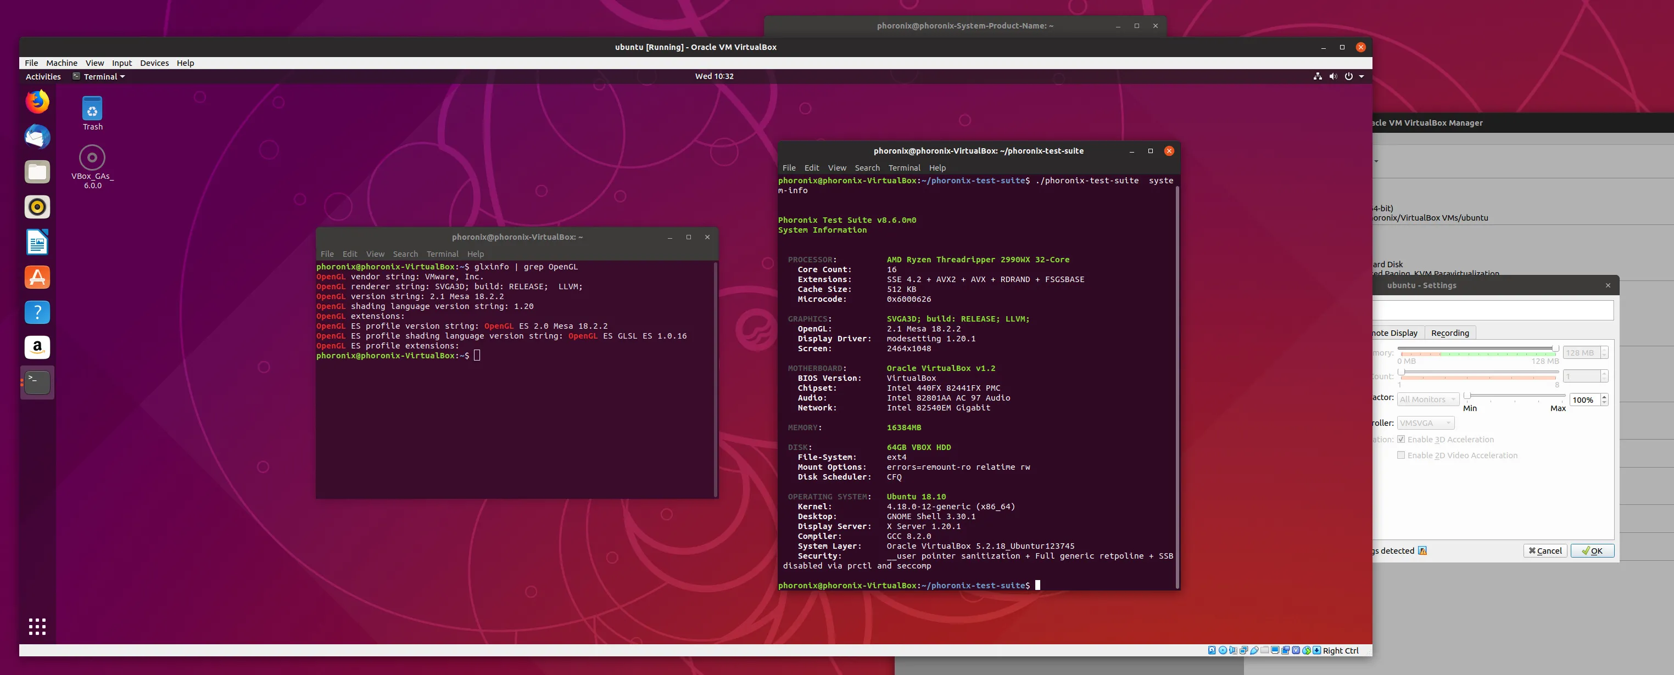Toggle Enable 3D Acceleration checkbox

tap(1401, 440)
